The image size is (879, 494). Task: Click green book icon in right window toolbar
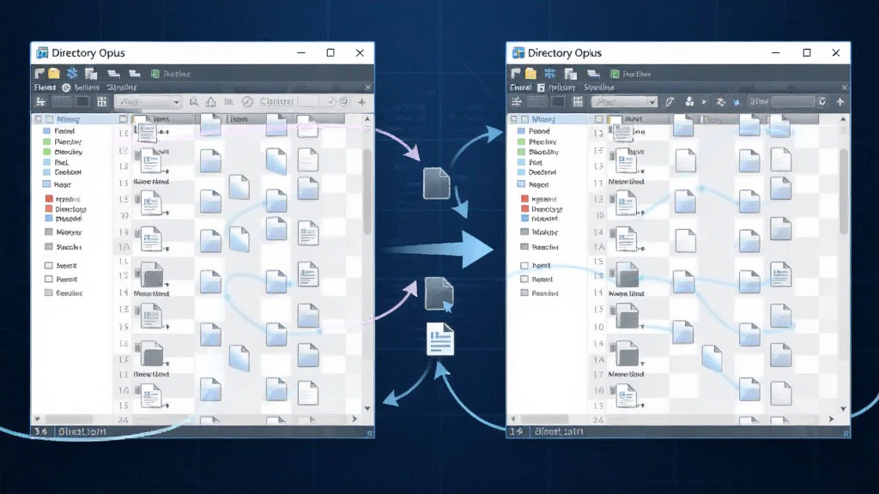(615, 74)
